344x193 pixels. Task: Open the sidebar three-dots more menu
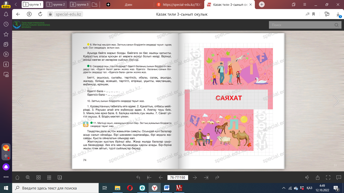[6, 177]
